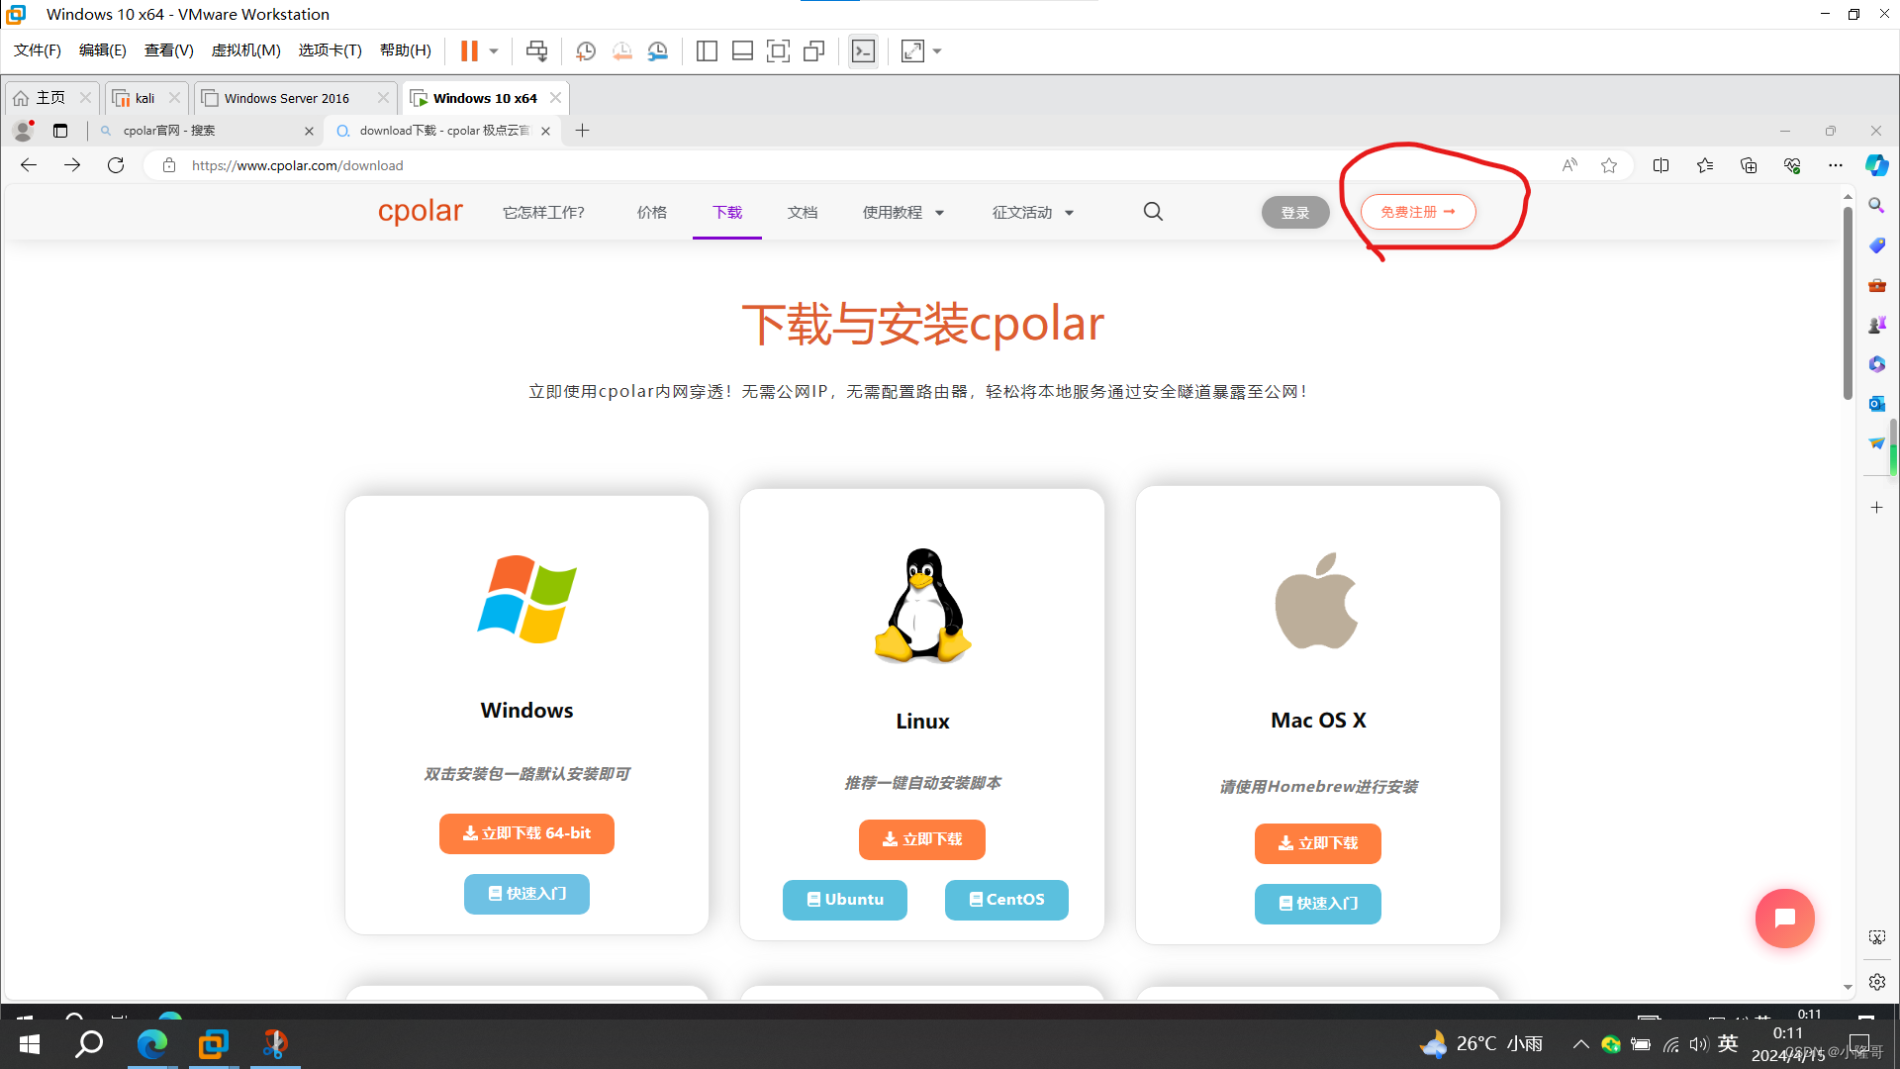The height and width of the screenshot is (1069, 1900).
Task: Click the search magnifier on cpolar navbar
Action: 1153,212
